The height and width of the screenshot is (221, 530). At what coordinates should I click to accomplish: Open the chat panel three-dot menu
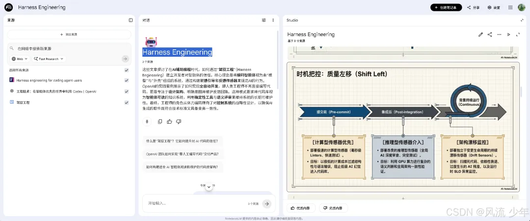tap(273, 20)
